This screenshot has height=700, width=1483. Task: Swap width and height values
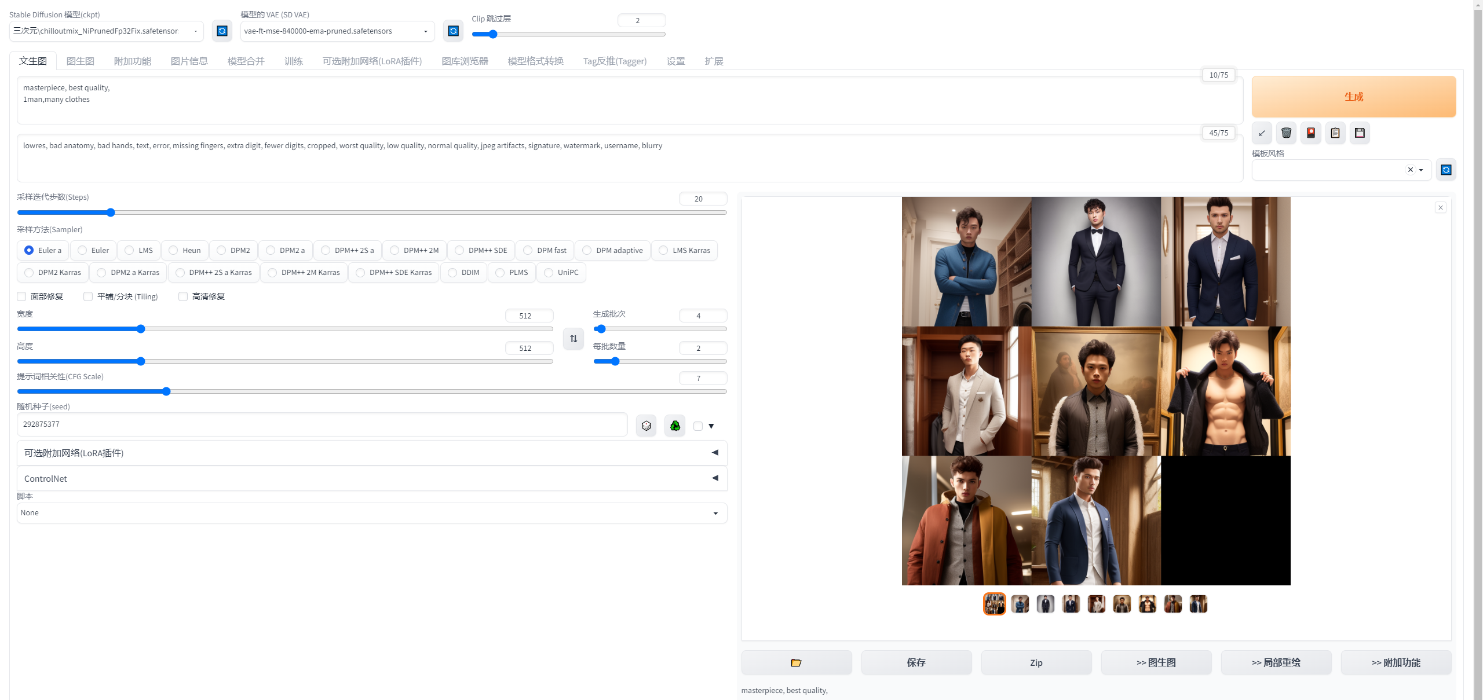point(574,339)
